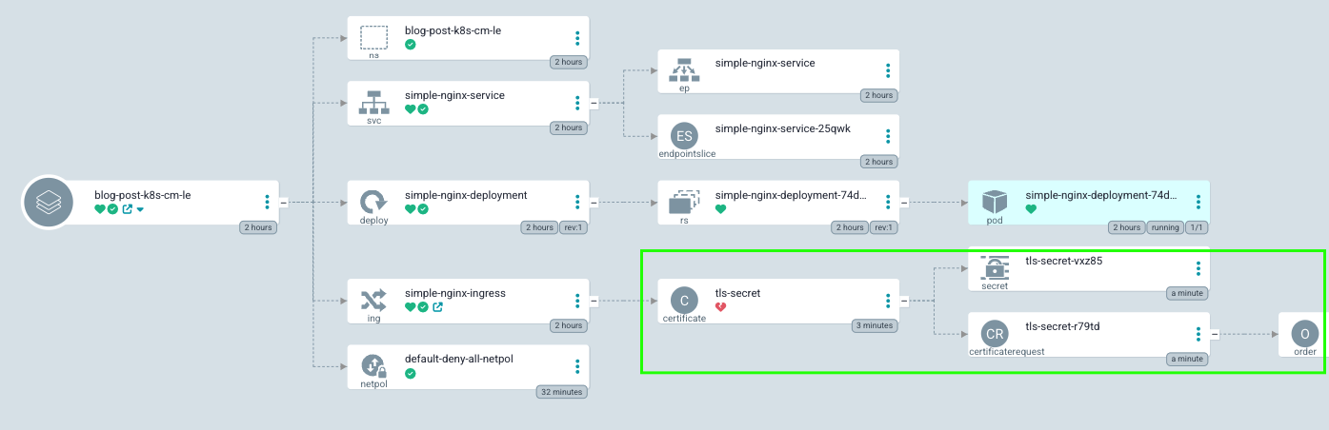Select the tls-secret-r79td node title
Screen dimensions: 1329x430
point(1062,326)
